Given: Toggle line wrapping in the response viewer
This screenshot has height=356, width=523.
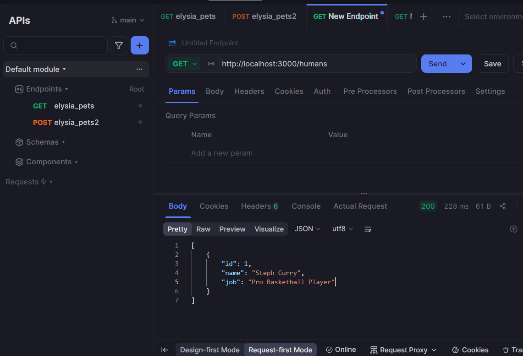Looking at the screenshot, I should tap(368, 229).
